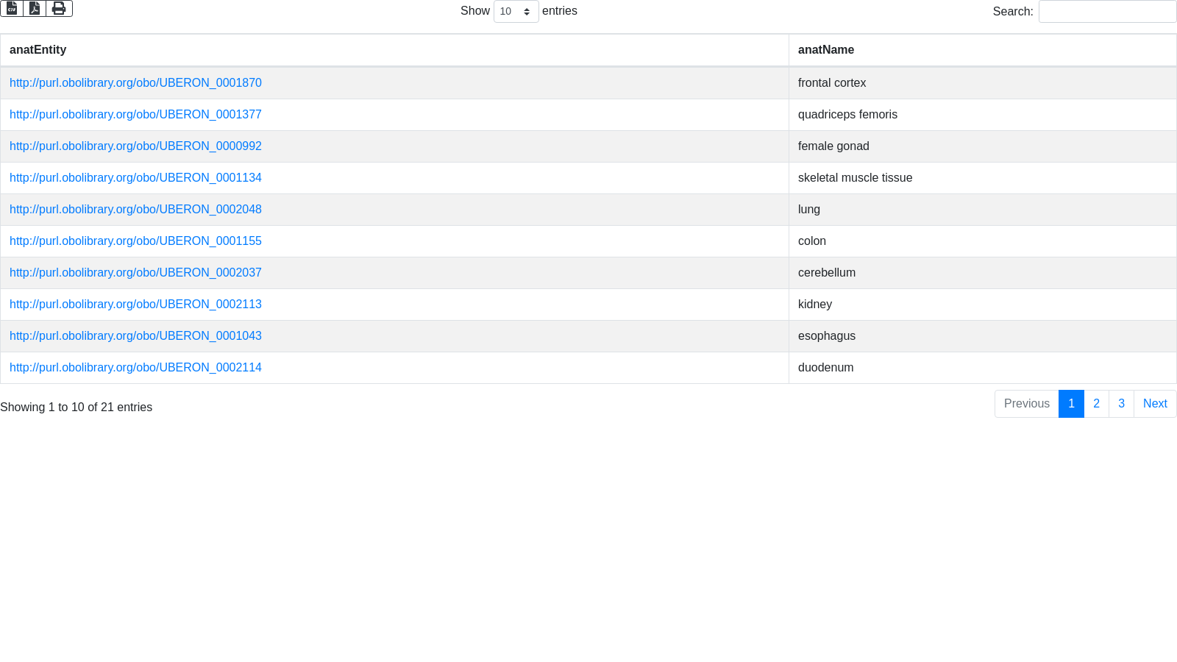Open the UBERON_0001377 quadriceps femoris link

coord(135,115)
